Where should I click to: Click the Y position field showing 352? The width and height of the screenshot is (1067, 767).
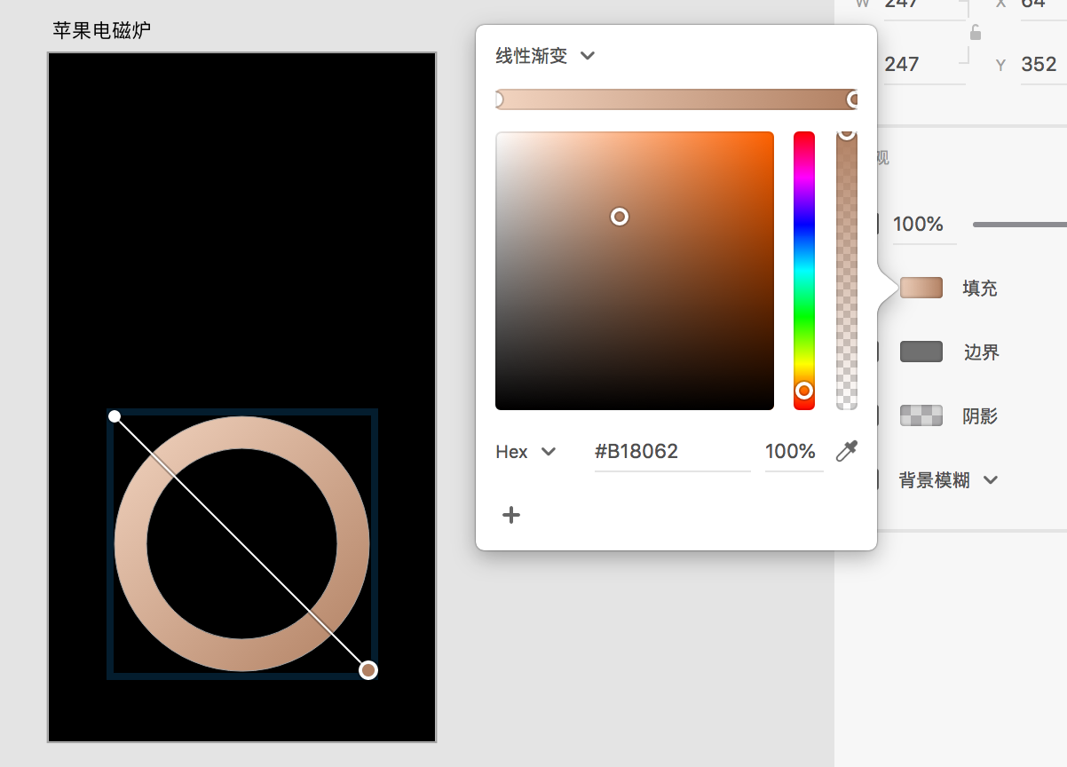pyautogui.click(x=1044, y=64)
